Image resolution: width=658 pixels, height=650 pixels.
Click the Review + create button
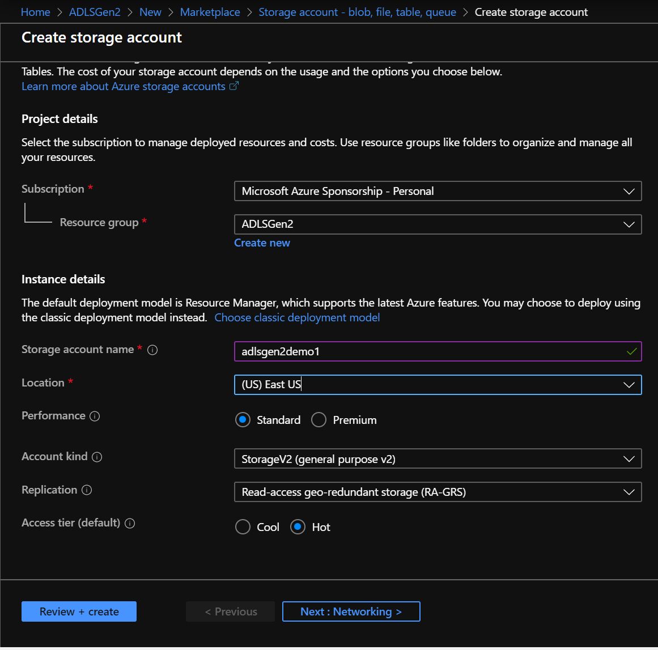(x=79, y=611)
